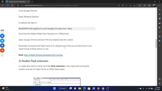Open Tools briefcase icon in sidebar
Screen dimensions: 162x91
[x=160, y=23]
